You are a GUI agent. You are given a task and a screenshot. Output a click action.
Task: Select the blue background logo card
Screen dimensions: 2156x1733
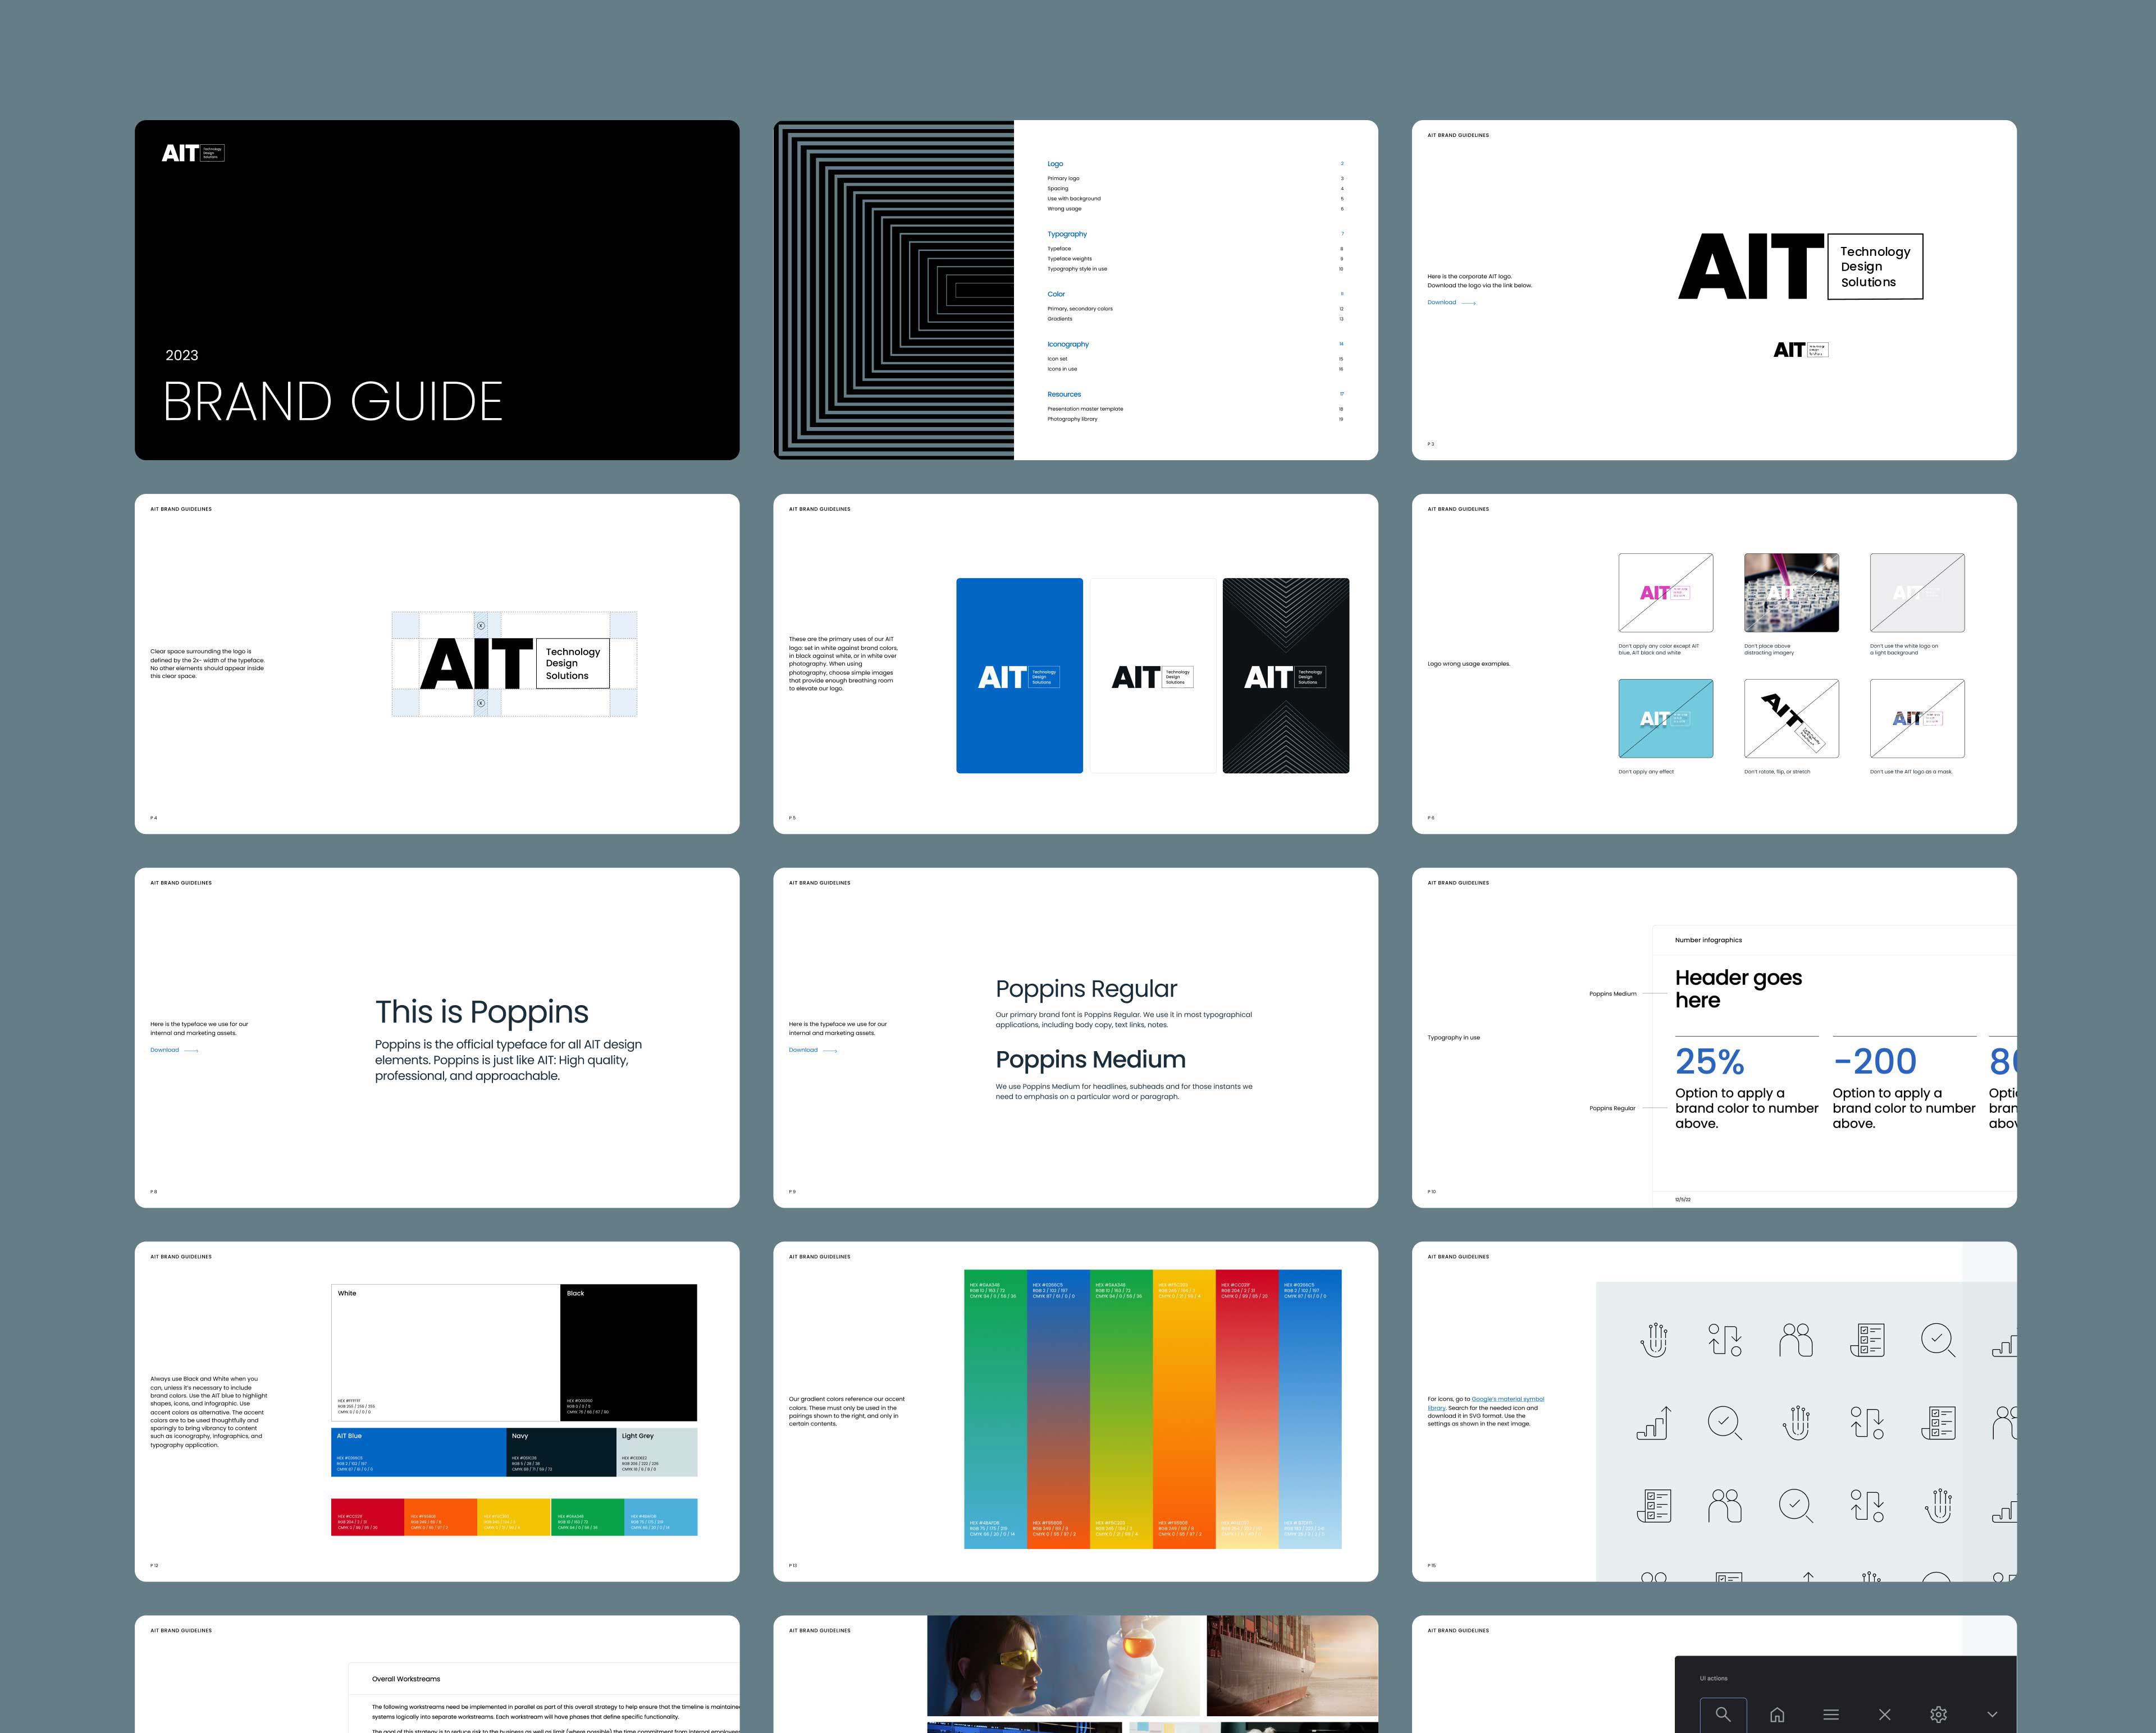1019,676
